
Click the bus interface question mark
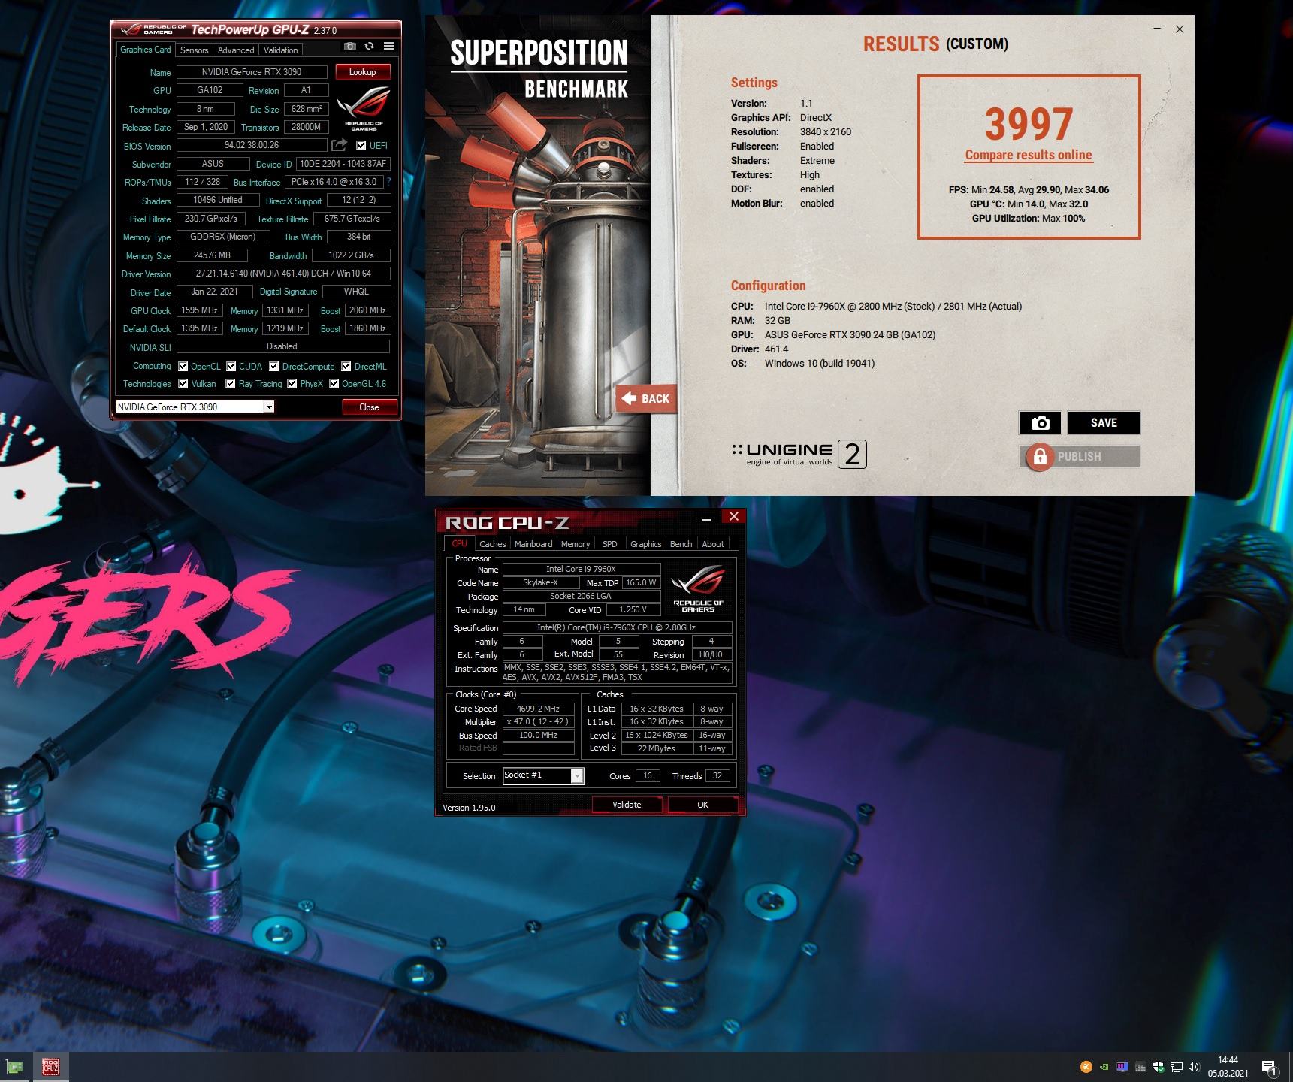(388, 182)
